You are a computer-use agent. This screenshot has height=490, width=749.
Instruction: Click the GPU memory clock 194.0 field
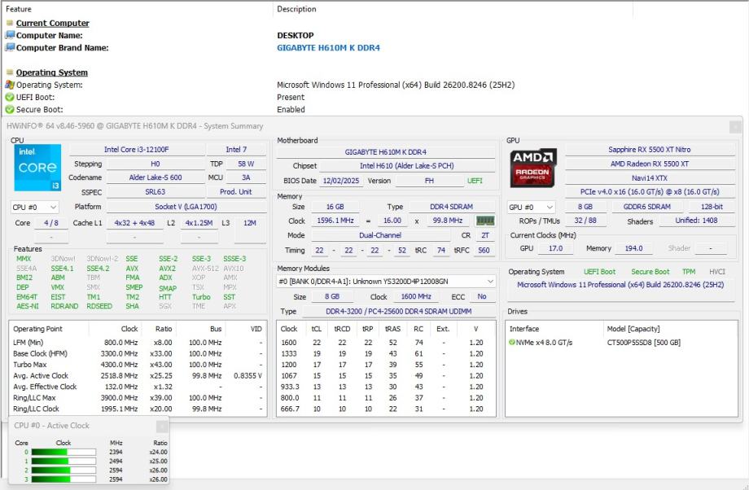(x=634, y=248)
